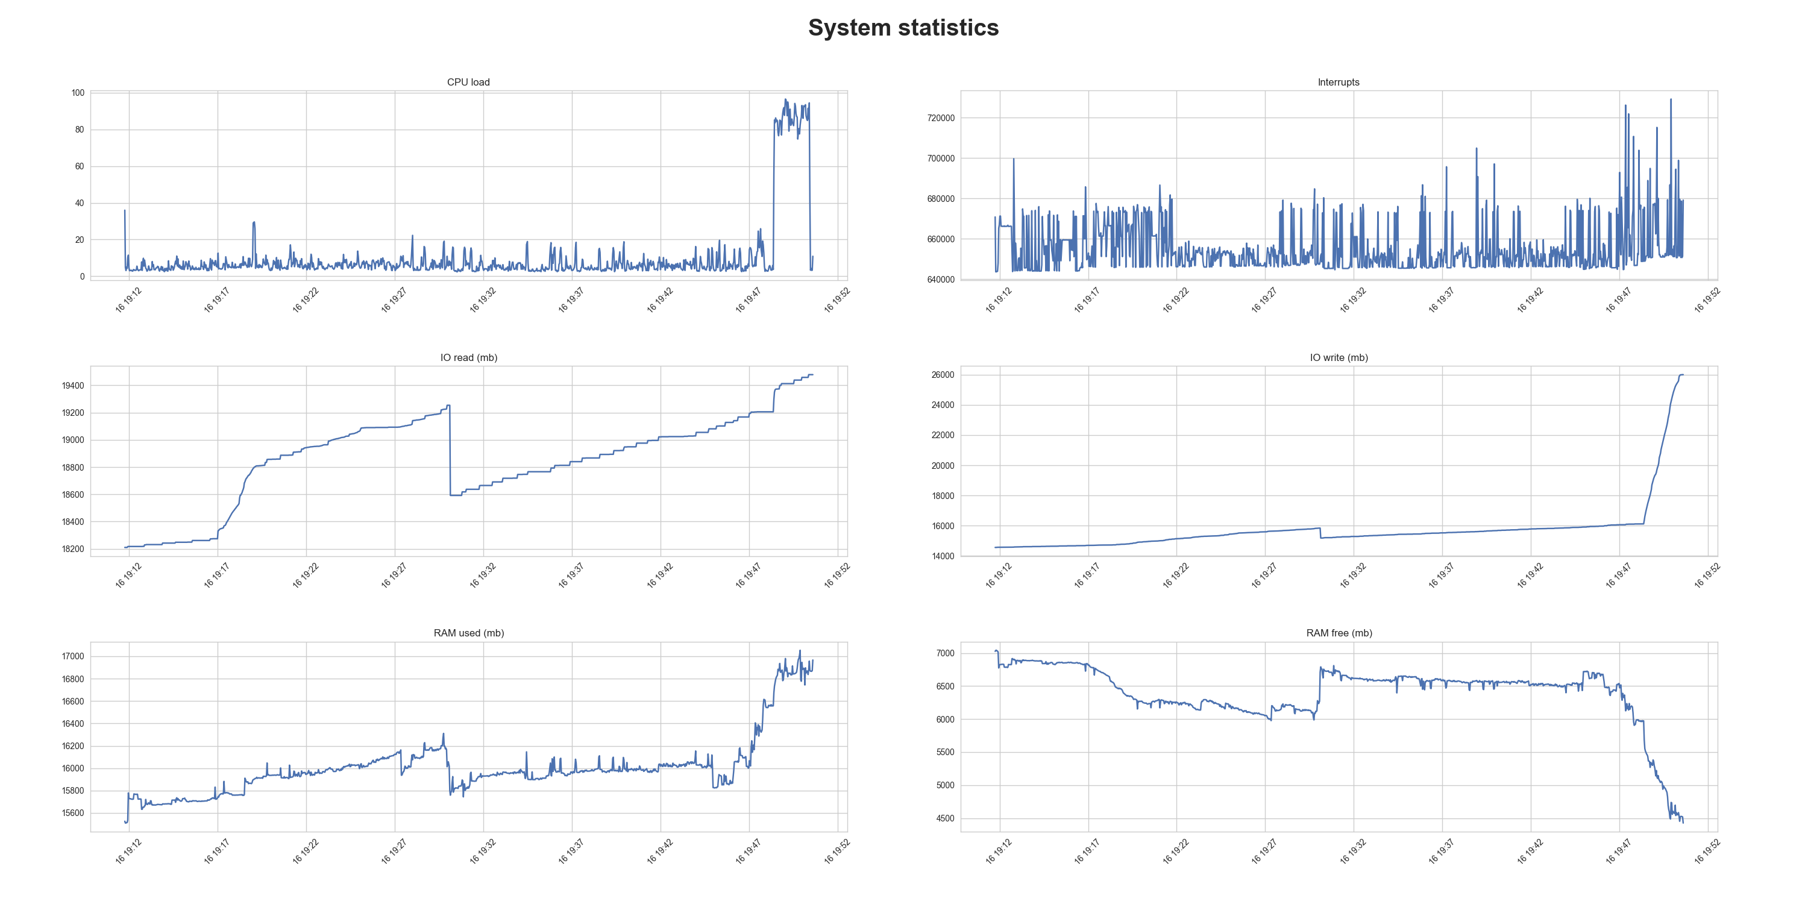Click the 100 tick on CPU load axis
Image resolution: width=1808 pixels, height=904 pixels.
coord(77,93)
